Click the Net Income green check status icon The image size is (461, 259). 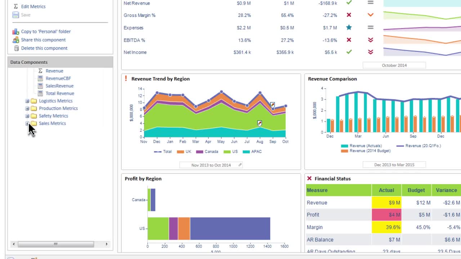tap(349, 52)
